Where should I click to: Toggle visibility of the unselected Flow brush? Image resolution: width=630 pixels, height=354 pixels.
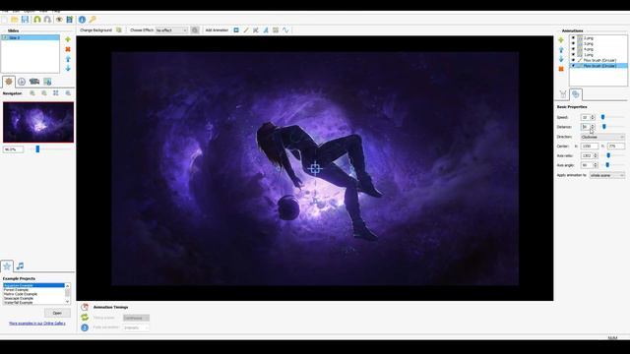[573, 60]
